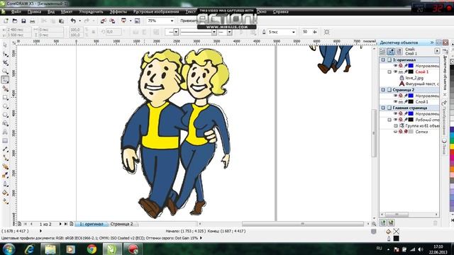Toggle eye on Направляющие under Главная страница
454x255 pixels.
[x=395, y=113]
